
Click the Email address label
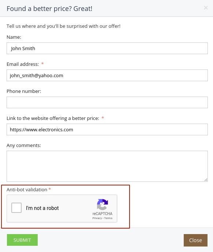(23, 64)
